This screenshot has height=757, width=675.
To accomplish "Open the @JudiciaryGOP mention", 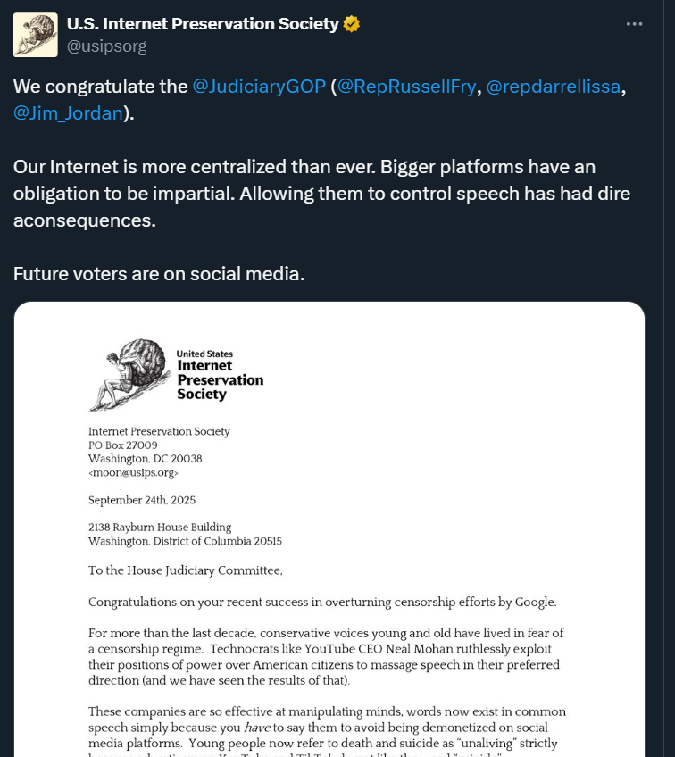I will 260,87.
